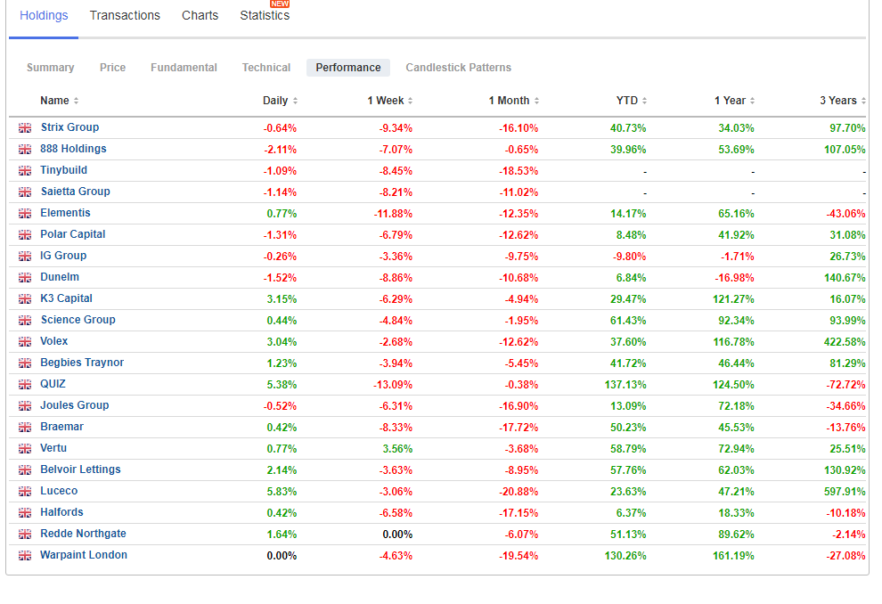Click the flag icon in the Polar Capital row
Image resolution: width=882 pixels, height=604 pixels.
point(25,234)
